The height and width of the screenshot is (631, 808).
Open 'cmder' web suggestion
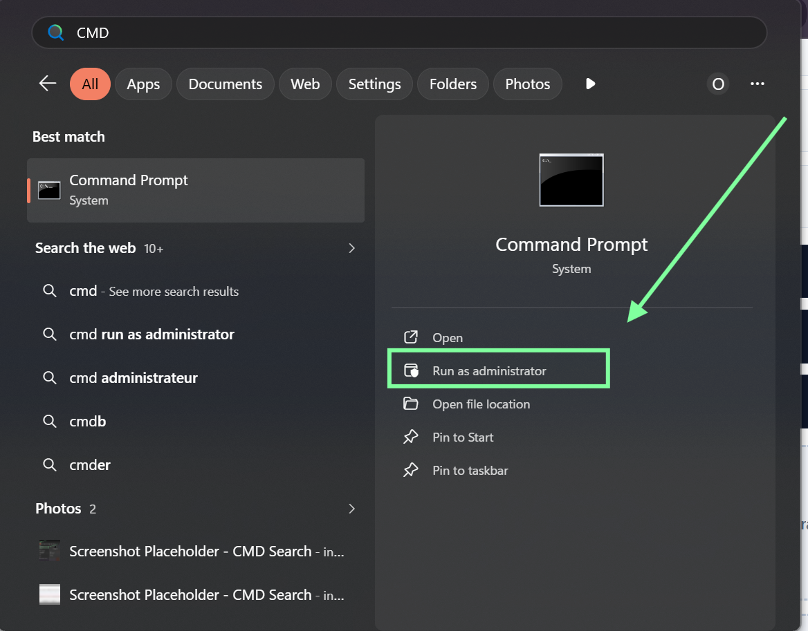[196, 464]
